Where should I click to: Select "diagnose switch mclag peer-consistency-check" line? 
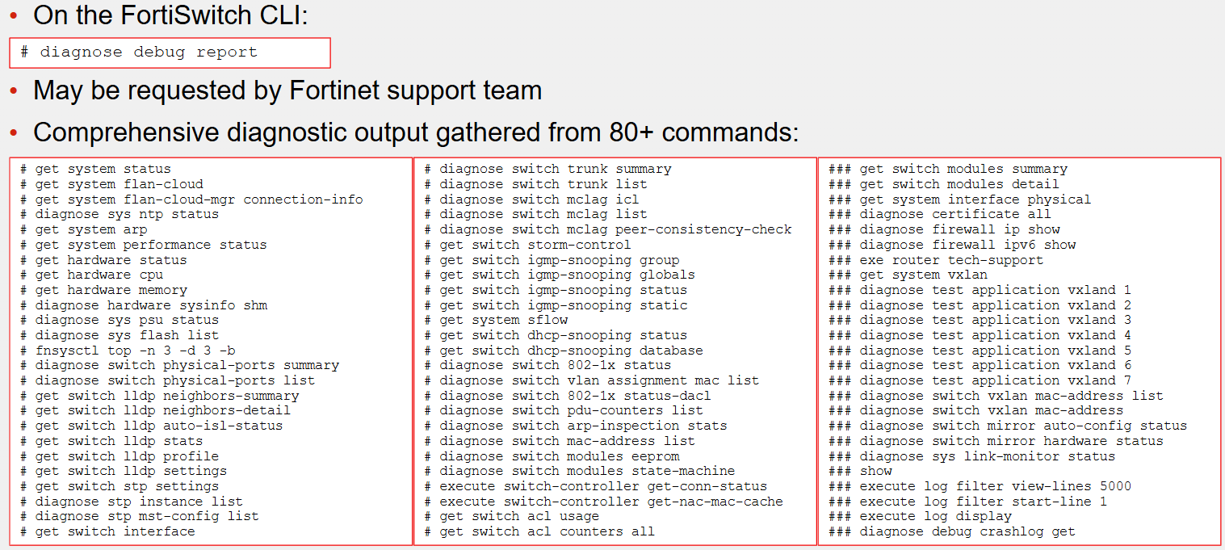[x=608, y=229]
